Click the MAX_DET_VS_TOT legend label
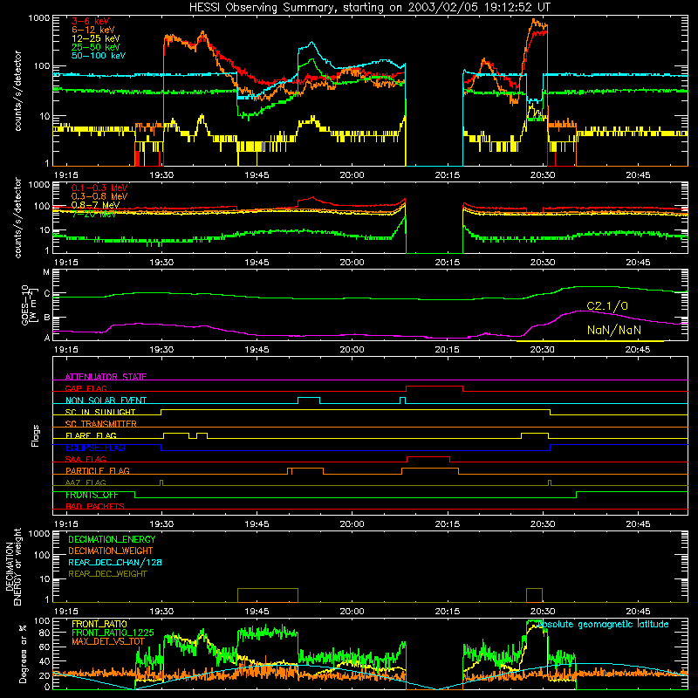 pyautogui.click(x=108, y=641)
